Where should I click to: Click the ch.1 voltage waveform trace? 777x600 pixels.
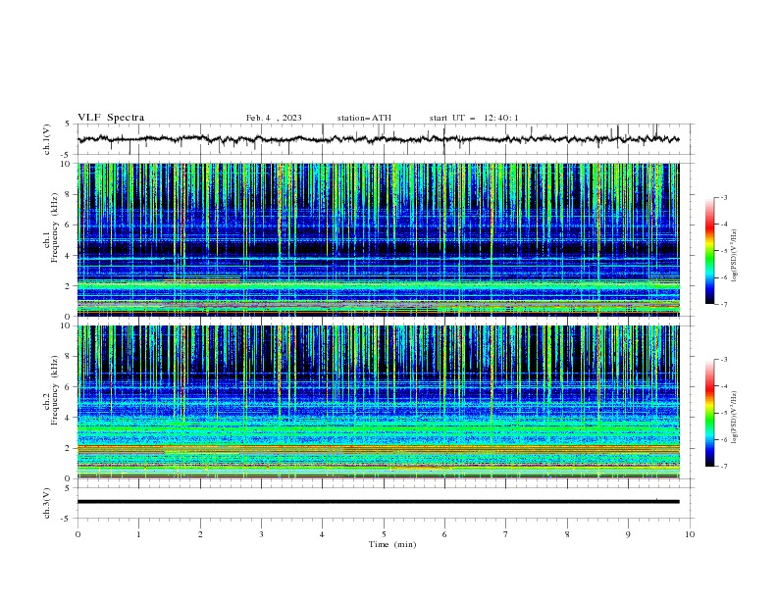(378, 139)
